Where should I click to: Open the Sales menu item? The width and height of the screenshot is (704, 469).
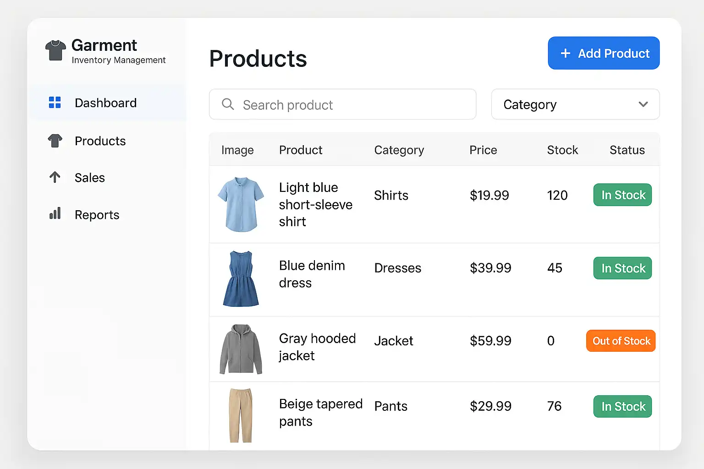(x=90, y=178)
